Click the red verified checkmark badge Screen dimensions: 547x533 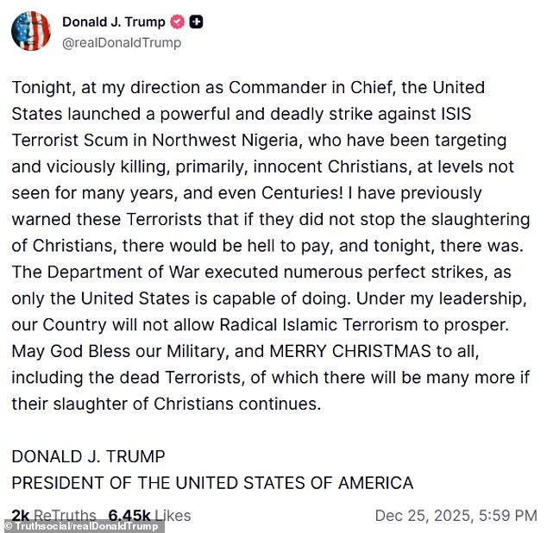point(176,22)
